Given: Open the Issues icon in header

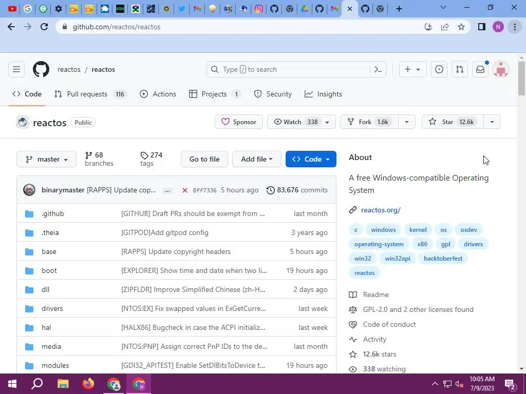Looking at the screenshot, I should [x=439, y=69].
